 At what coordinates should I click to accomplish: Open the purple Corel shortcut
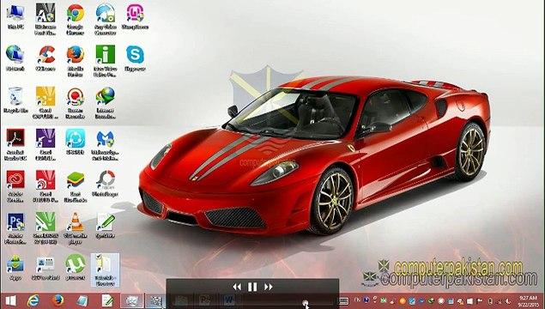tap(45, 144)
